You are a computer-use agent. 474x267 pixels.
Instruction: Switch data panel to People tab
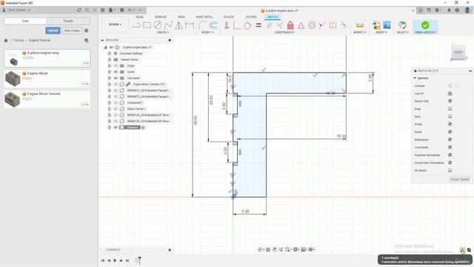point(68,21)
